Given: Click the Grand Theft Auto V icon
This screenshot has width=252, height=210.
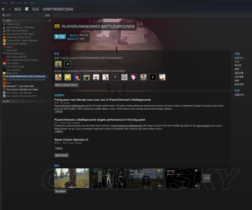Looking at the screenshot, I should pyautogui.click(x=4, y=54).
